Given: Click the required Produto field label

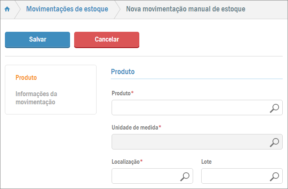Looking at the screenshot, I should [x=122, y=93].
